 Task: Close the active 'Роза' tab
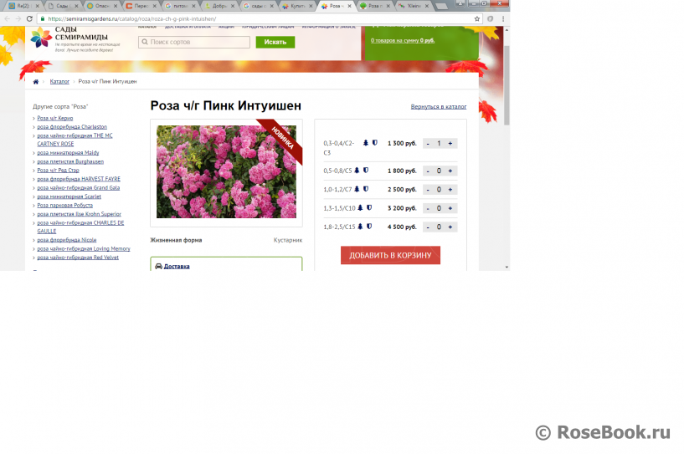click(349, 6)
